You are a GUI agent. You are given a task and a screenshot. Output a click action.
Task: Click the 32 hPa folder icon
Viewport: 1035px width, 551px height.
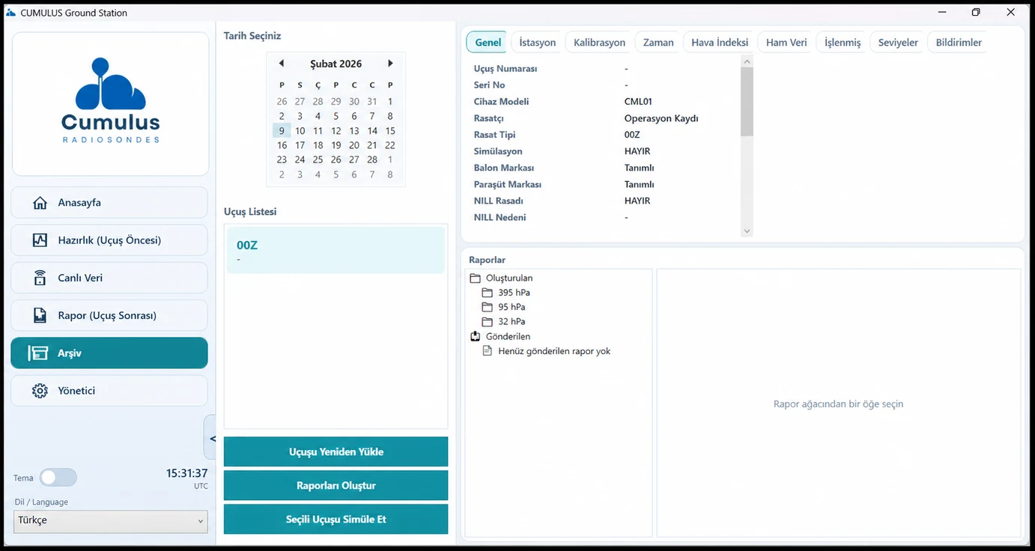[488, 321]
